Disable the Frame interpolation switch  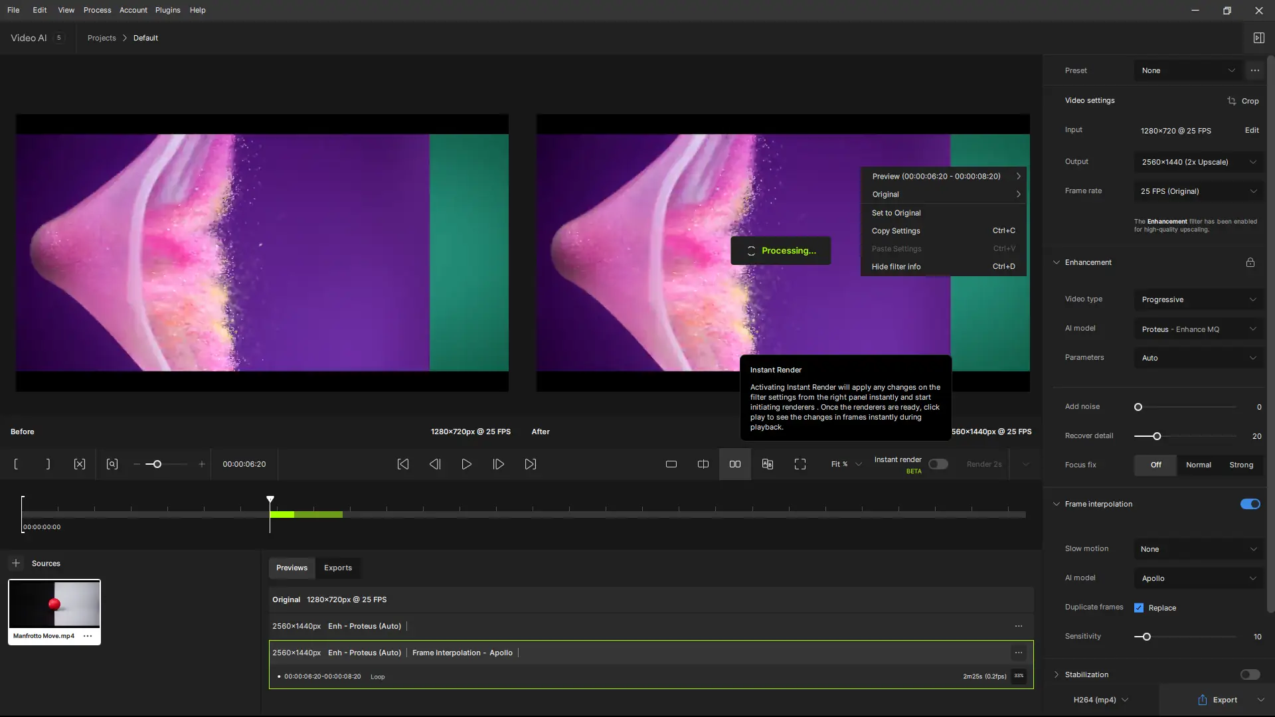click(x=1250, y=505)
